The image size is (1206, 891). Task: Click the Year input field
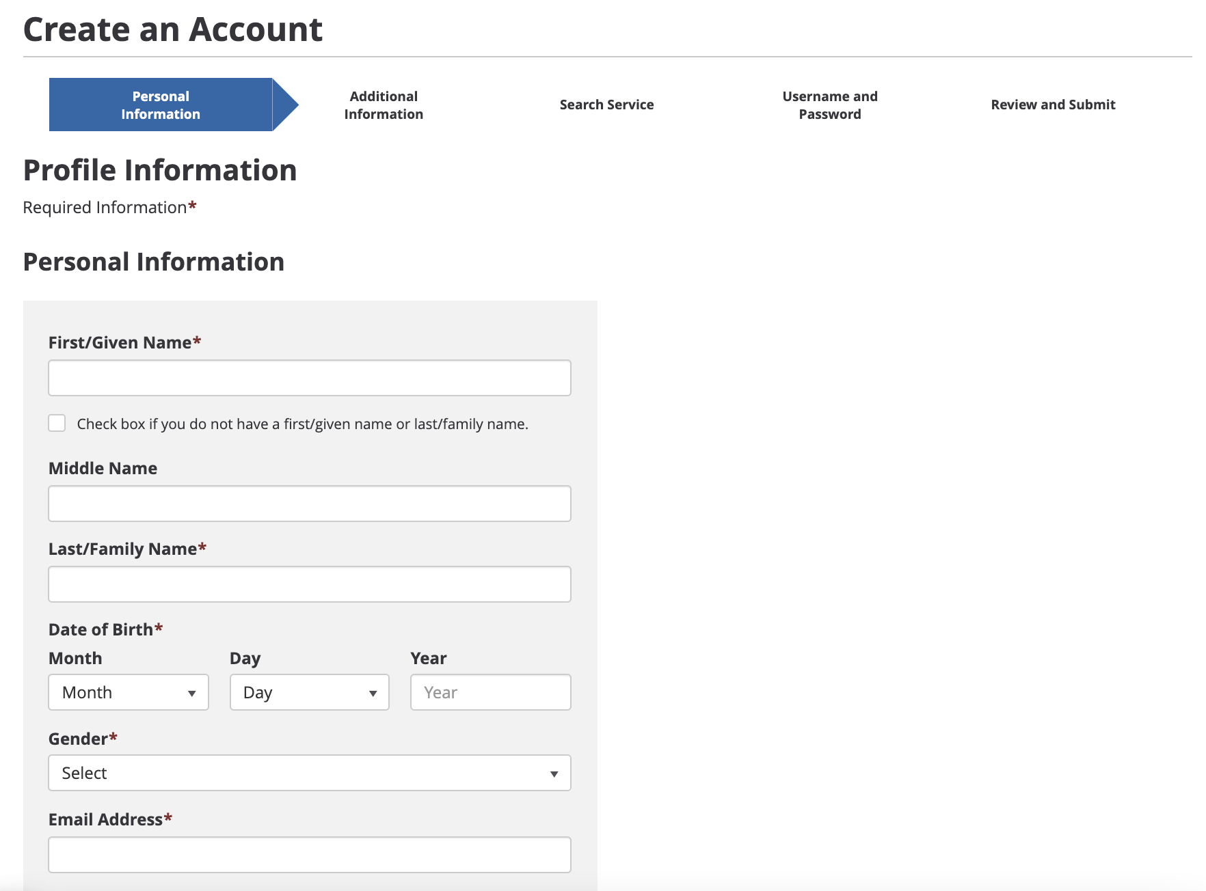(490, 692)
